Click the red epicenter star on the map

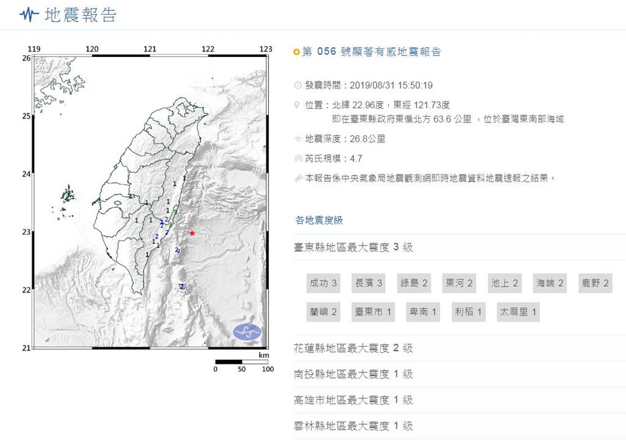[x=192, y=233]
